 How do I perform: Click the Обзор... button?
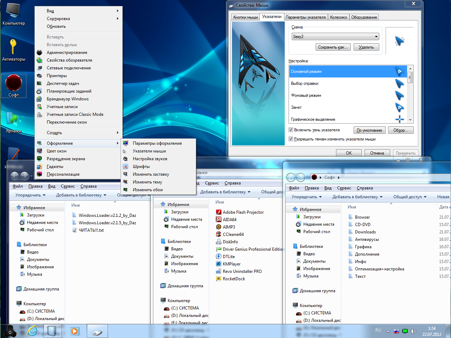click(x=401, y=130)
